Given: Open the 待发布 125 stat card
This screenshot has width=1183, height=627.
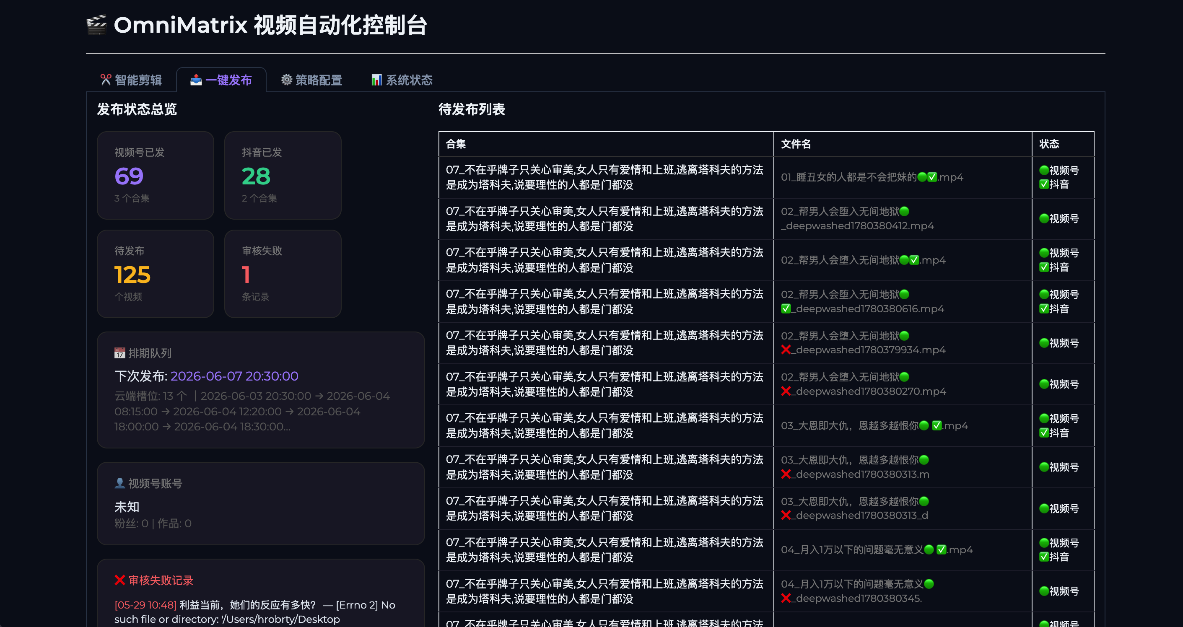Looking at the screenshot, I should coord(155,274).
